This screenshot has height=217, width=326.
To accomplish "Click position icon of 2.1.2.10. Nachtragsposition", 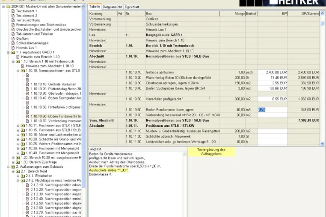I will 27,185.
